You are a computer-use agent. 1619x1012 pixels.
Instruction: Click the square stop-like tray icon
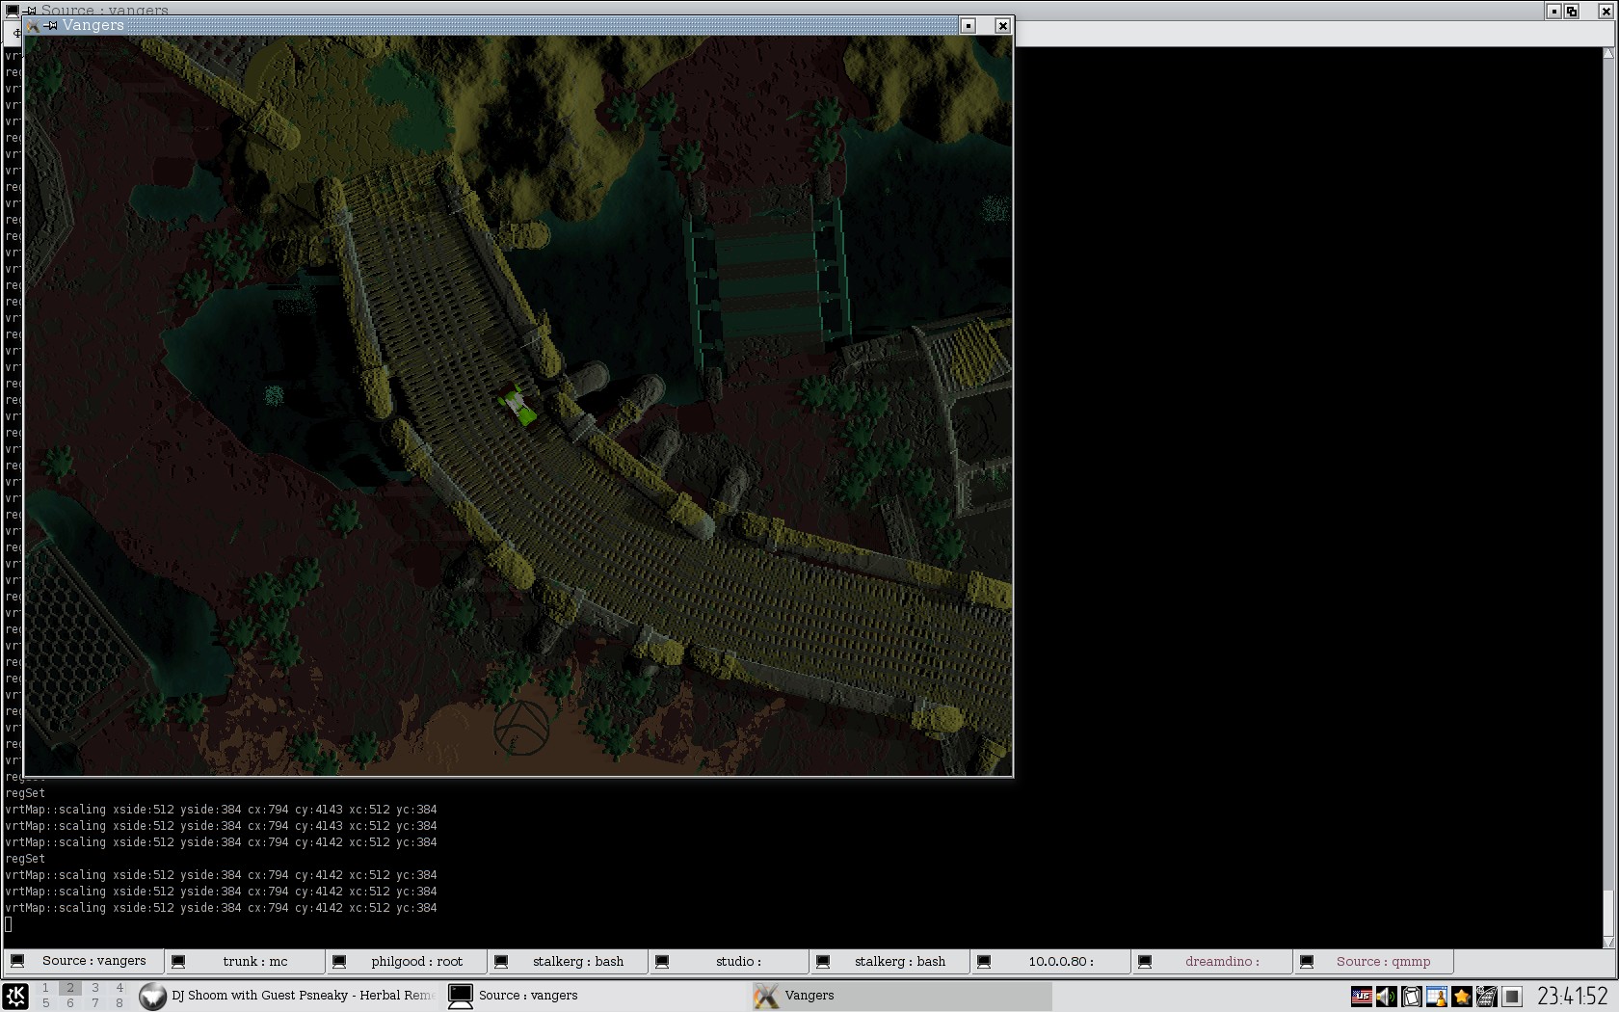pyautogui.click(x=1511, y=997)
